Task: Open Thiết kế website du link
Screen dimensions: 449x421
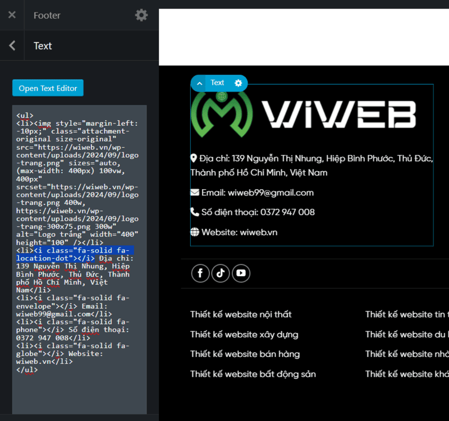Action: coord(406,334)
